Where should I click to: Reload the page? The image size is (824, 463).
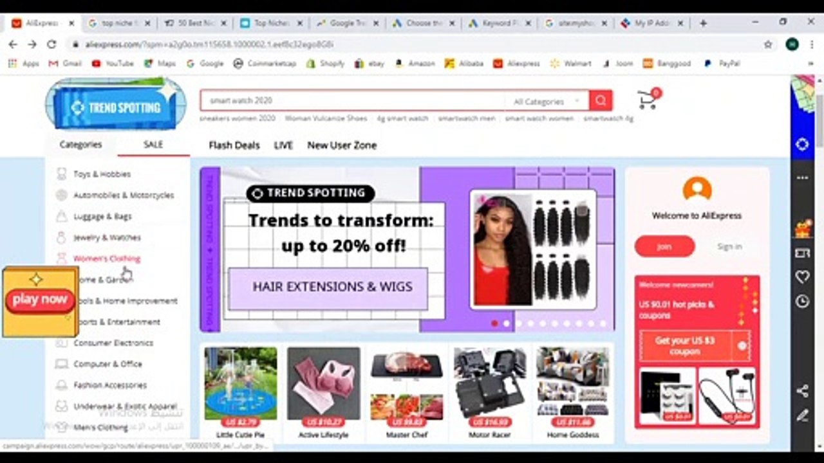click(51, 44)
